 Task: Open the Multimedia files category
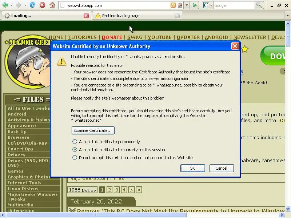click(x=20, y=205)
